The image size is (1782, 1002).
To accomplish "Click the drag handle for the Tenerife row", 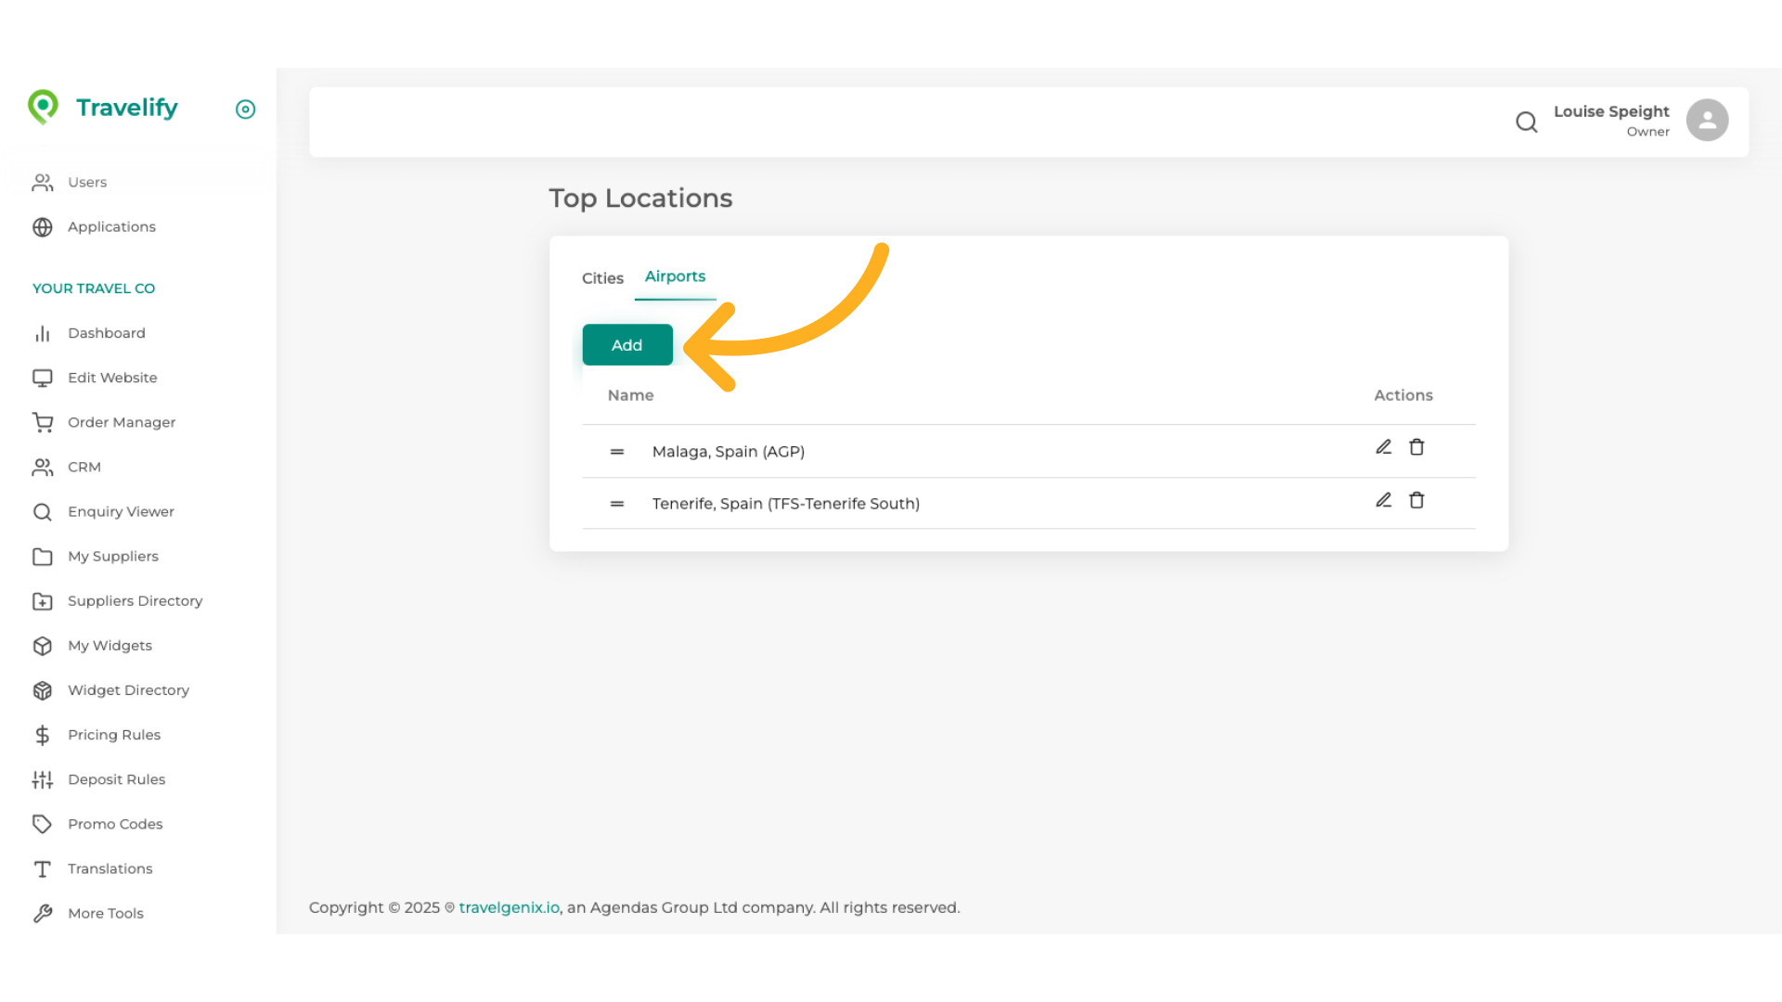I will coord(617,504).
